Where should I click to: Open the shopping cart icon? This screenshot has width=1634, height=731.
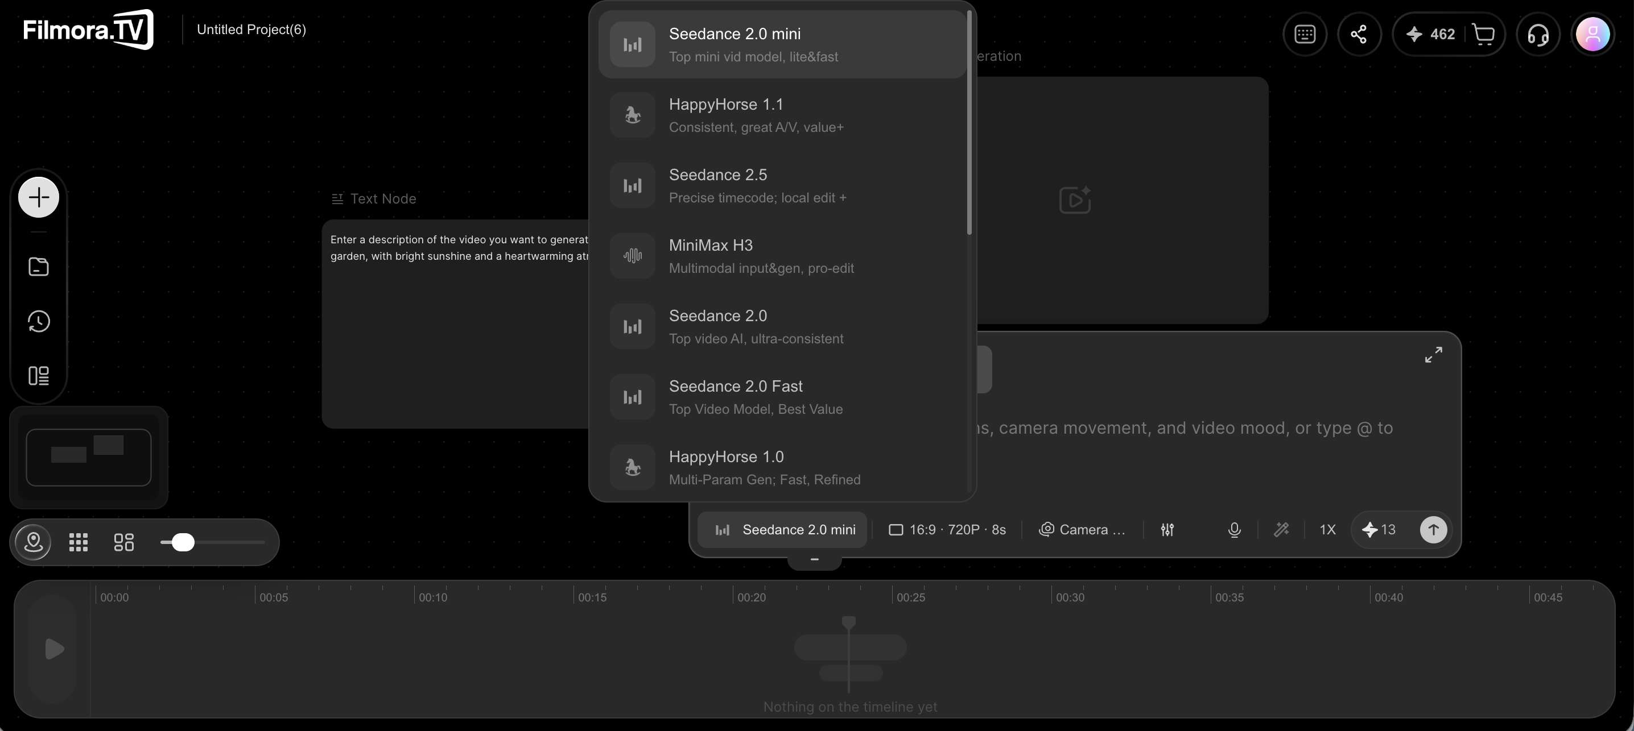pos(1483,34)
